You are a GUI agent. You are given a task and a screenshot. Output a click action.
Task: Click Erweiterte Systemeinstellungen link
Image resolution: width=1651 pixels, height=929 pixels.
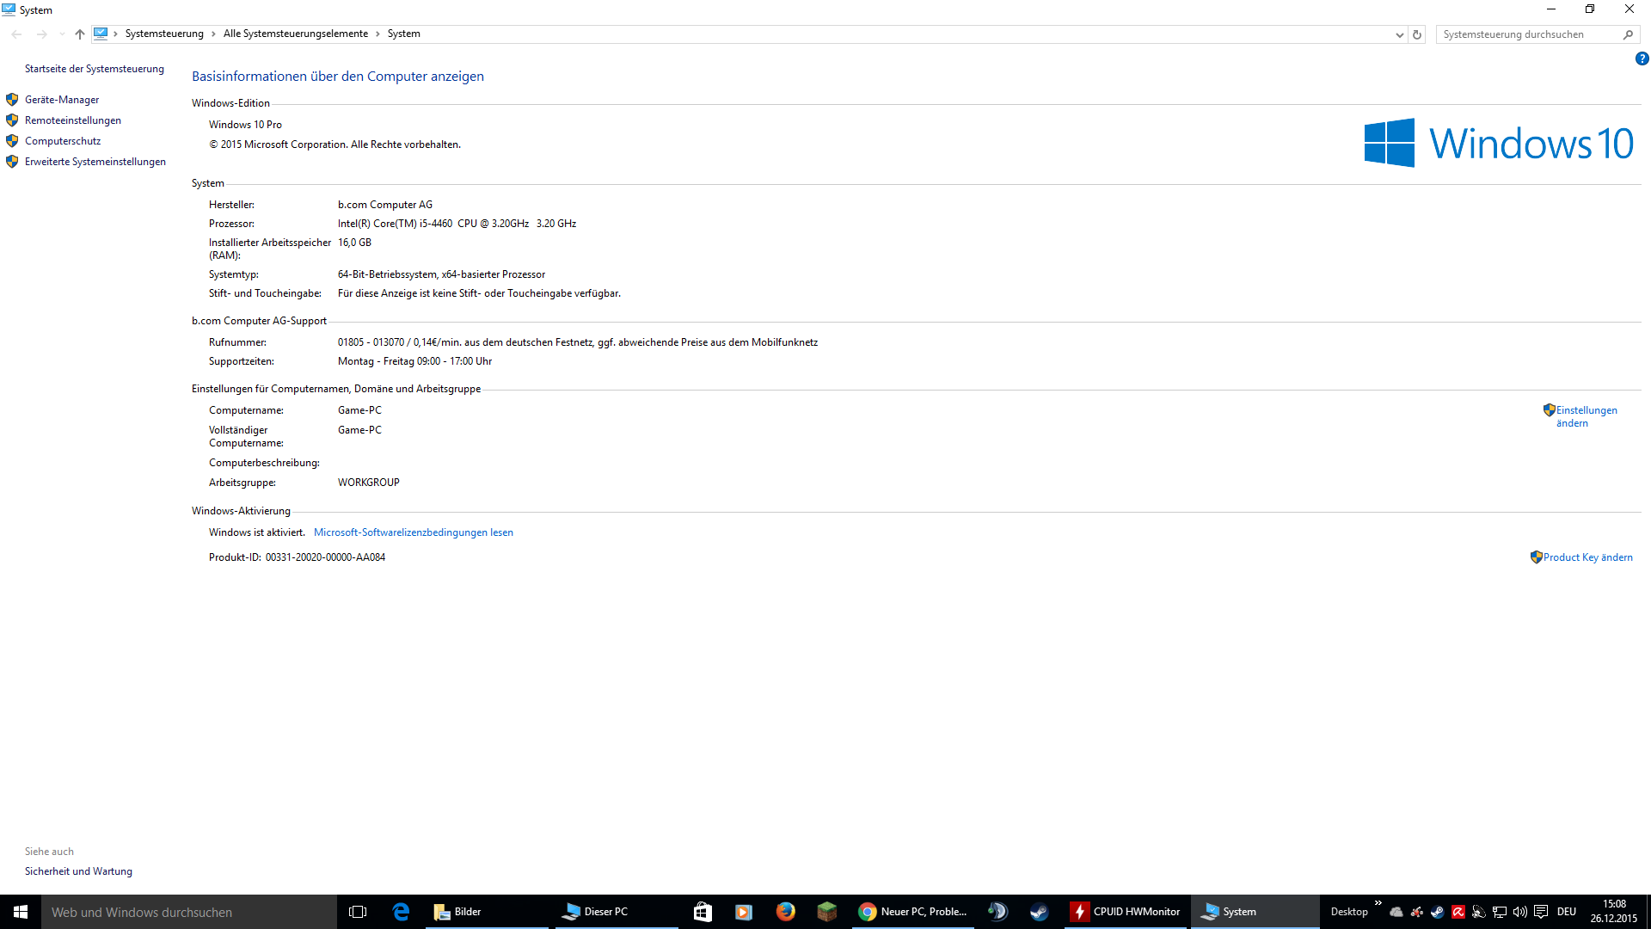[x=95, y=162]
